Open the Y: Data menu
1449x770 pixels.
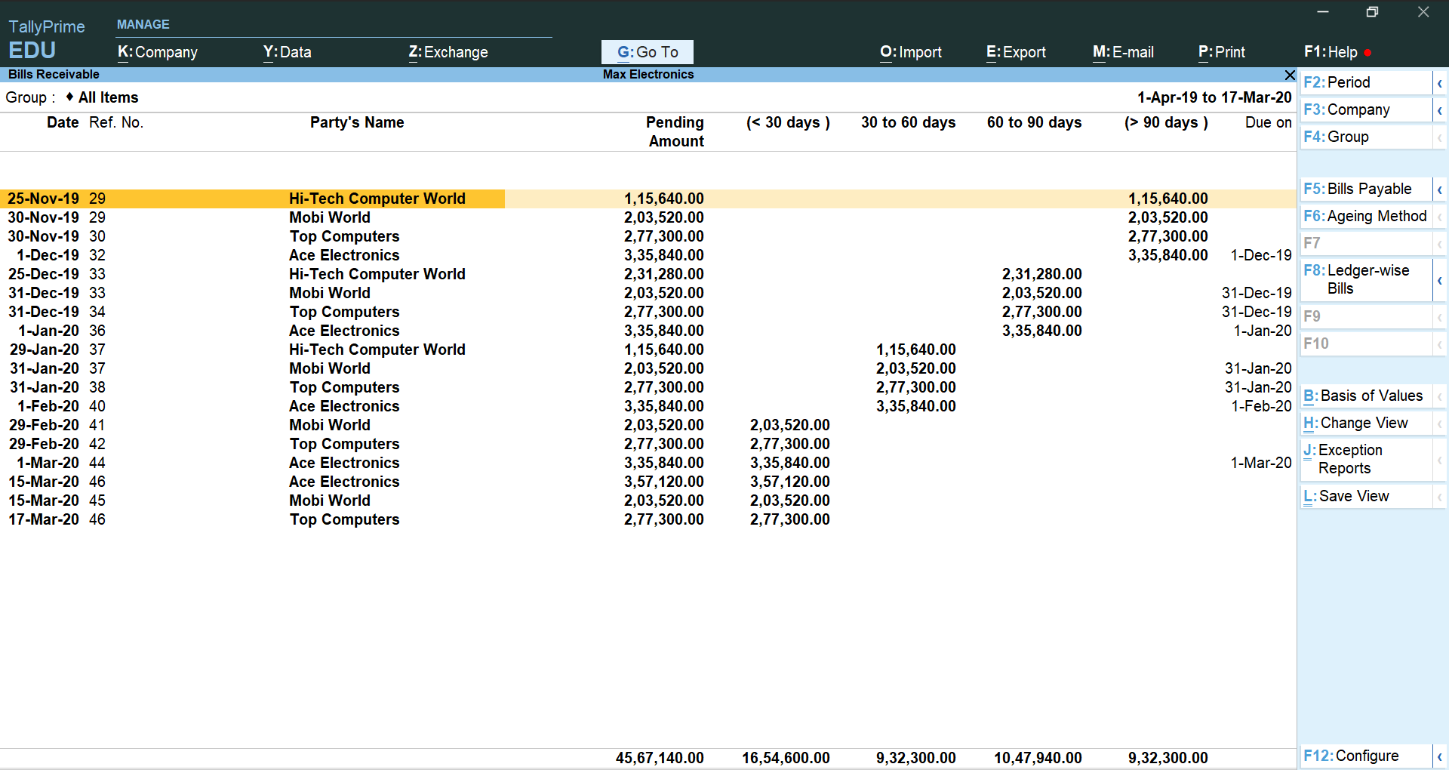coord(287,52)
